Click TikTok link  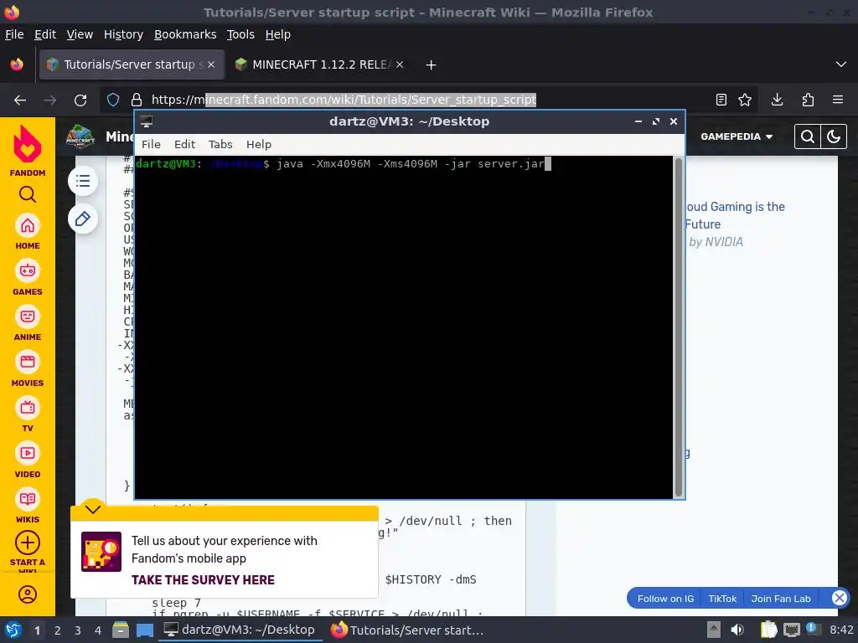coord(722,599)
